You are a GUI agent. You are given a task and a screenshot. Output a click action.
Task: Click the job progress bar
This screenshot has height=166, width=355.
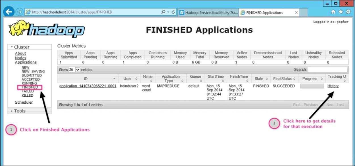tap(312, 86)
